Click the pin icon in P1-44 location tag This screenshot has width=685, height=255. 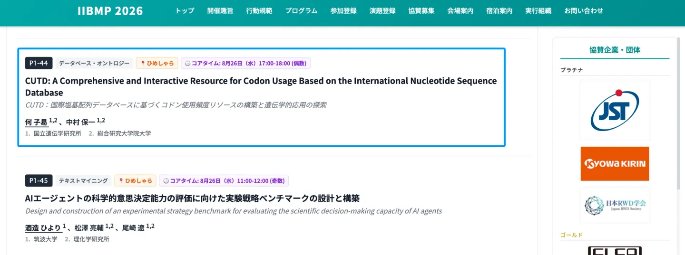pyautogui.click(x=143, y=63)
